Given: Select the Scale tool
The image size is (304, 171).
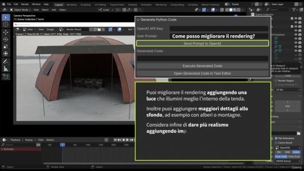Looking at the screenshot, I should pyautogui.click(x=6, y=47).
